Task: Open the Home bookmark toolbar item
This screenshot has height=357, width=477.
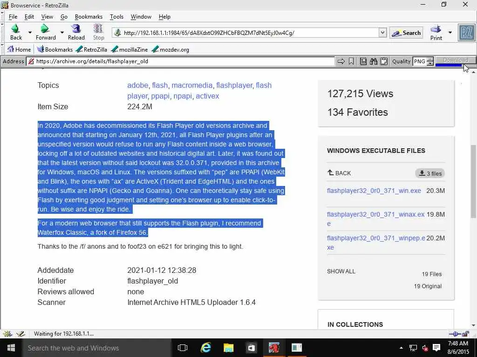Action: coord(19,49)
